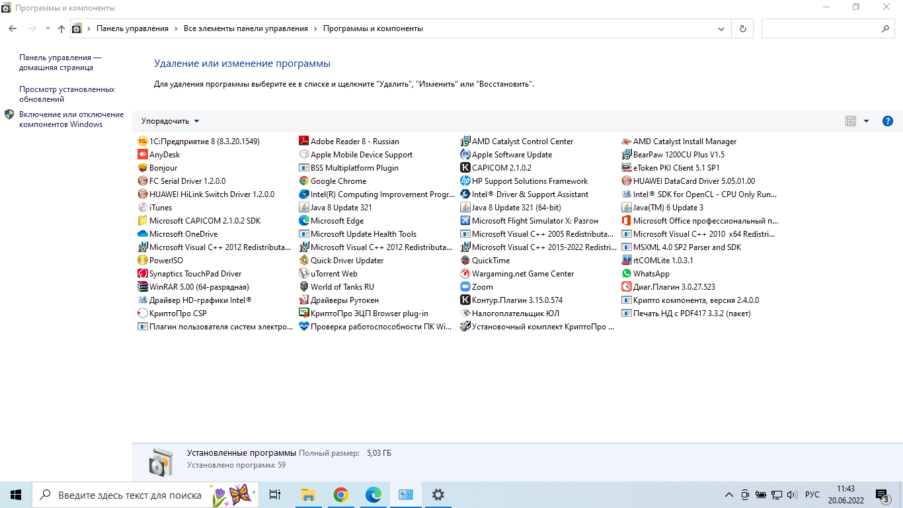Expand chevron after Панель управления breadcrumb
Viewport: 903px width, 508px height.
point(176,29)
